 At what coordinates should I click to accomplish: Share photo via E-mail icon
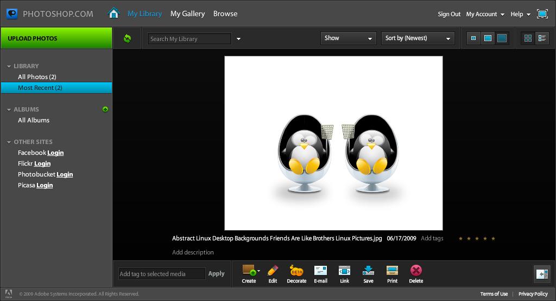click(x=320, y=271)
